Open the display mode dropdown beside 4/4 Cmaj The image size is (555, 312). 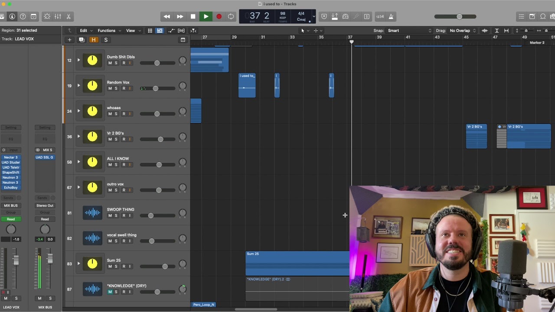click(313, 17)
